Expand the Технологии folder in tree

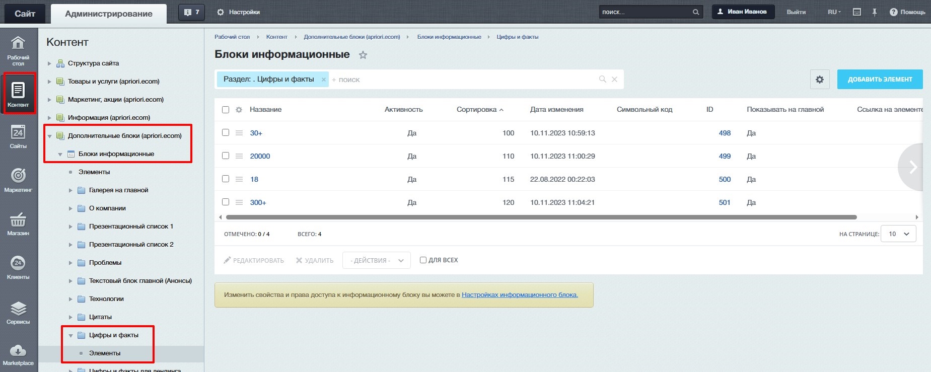70,299
